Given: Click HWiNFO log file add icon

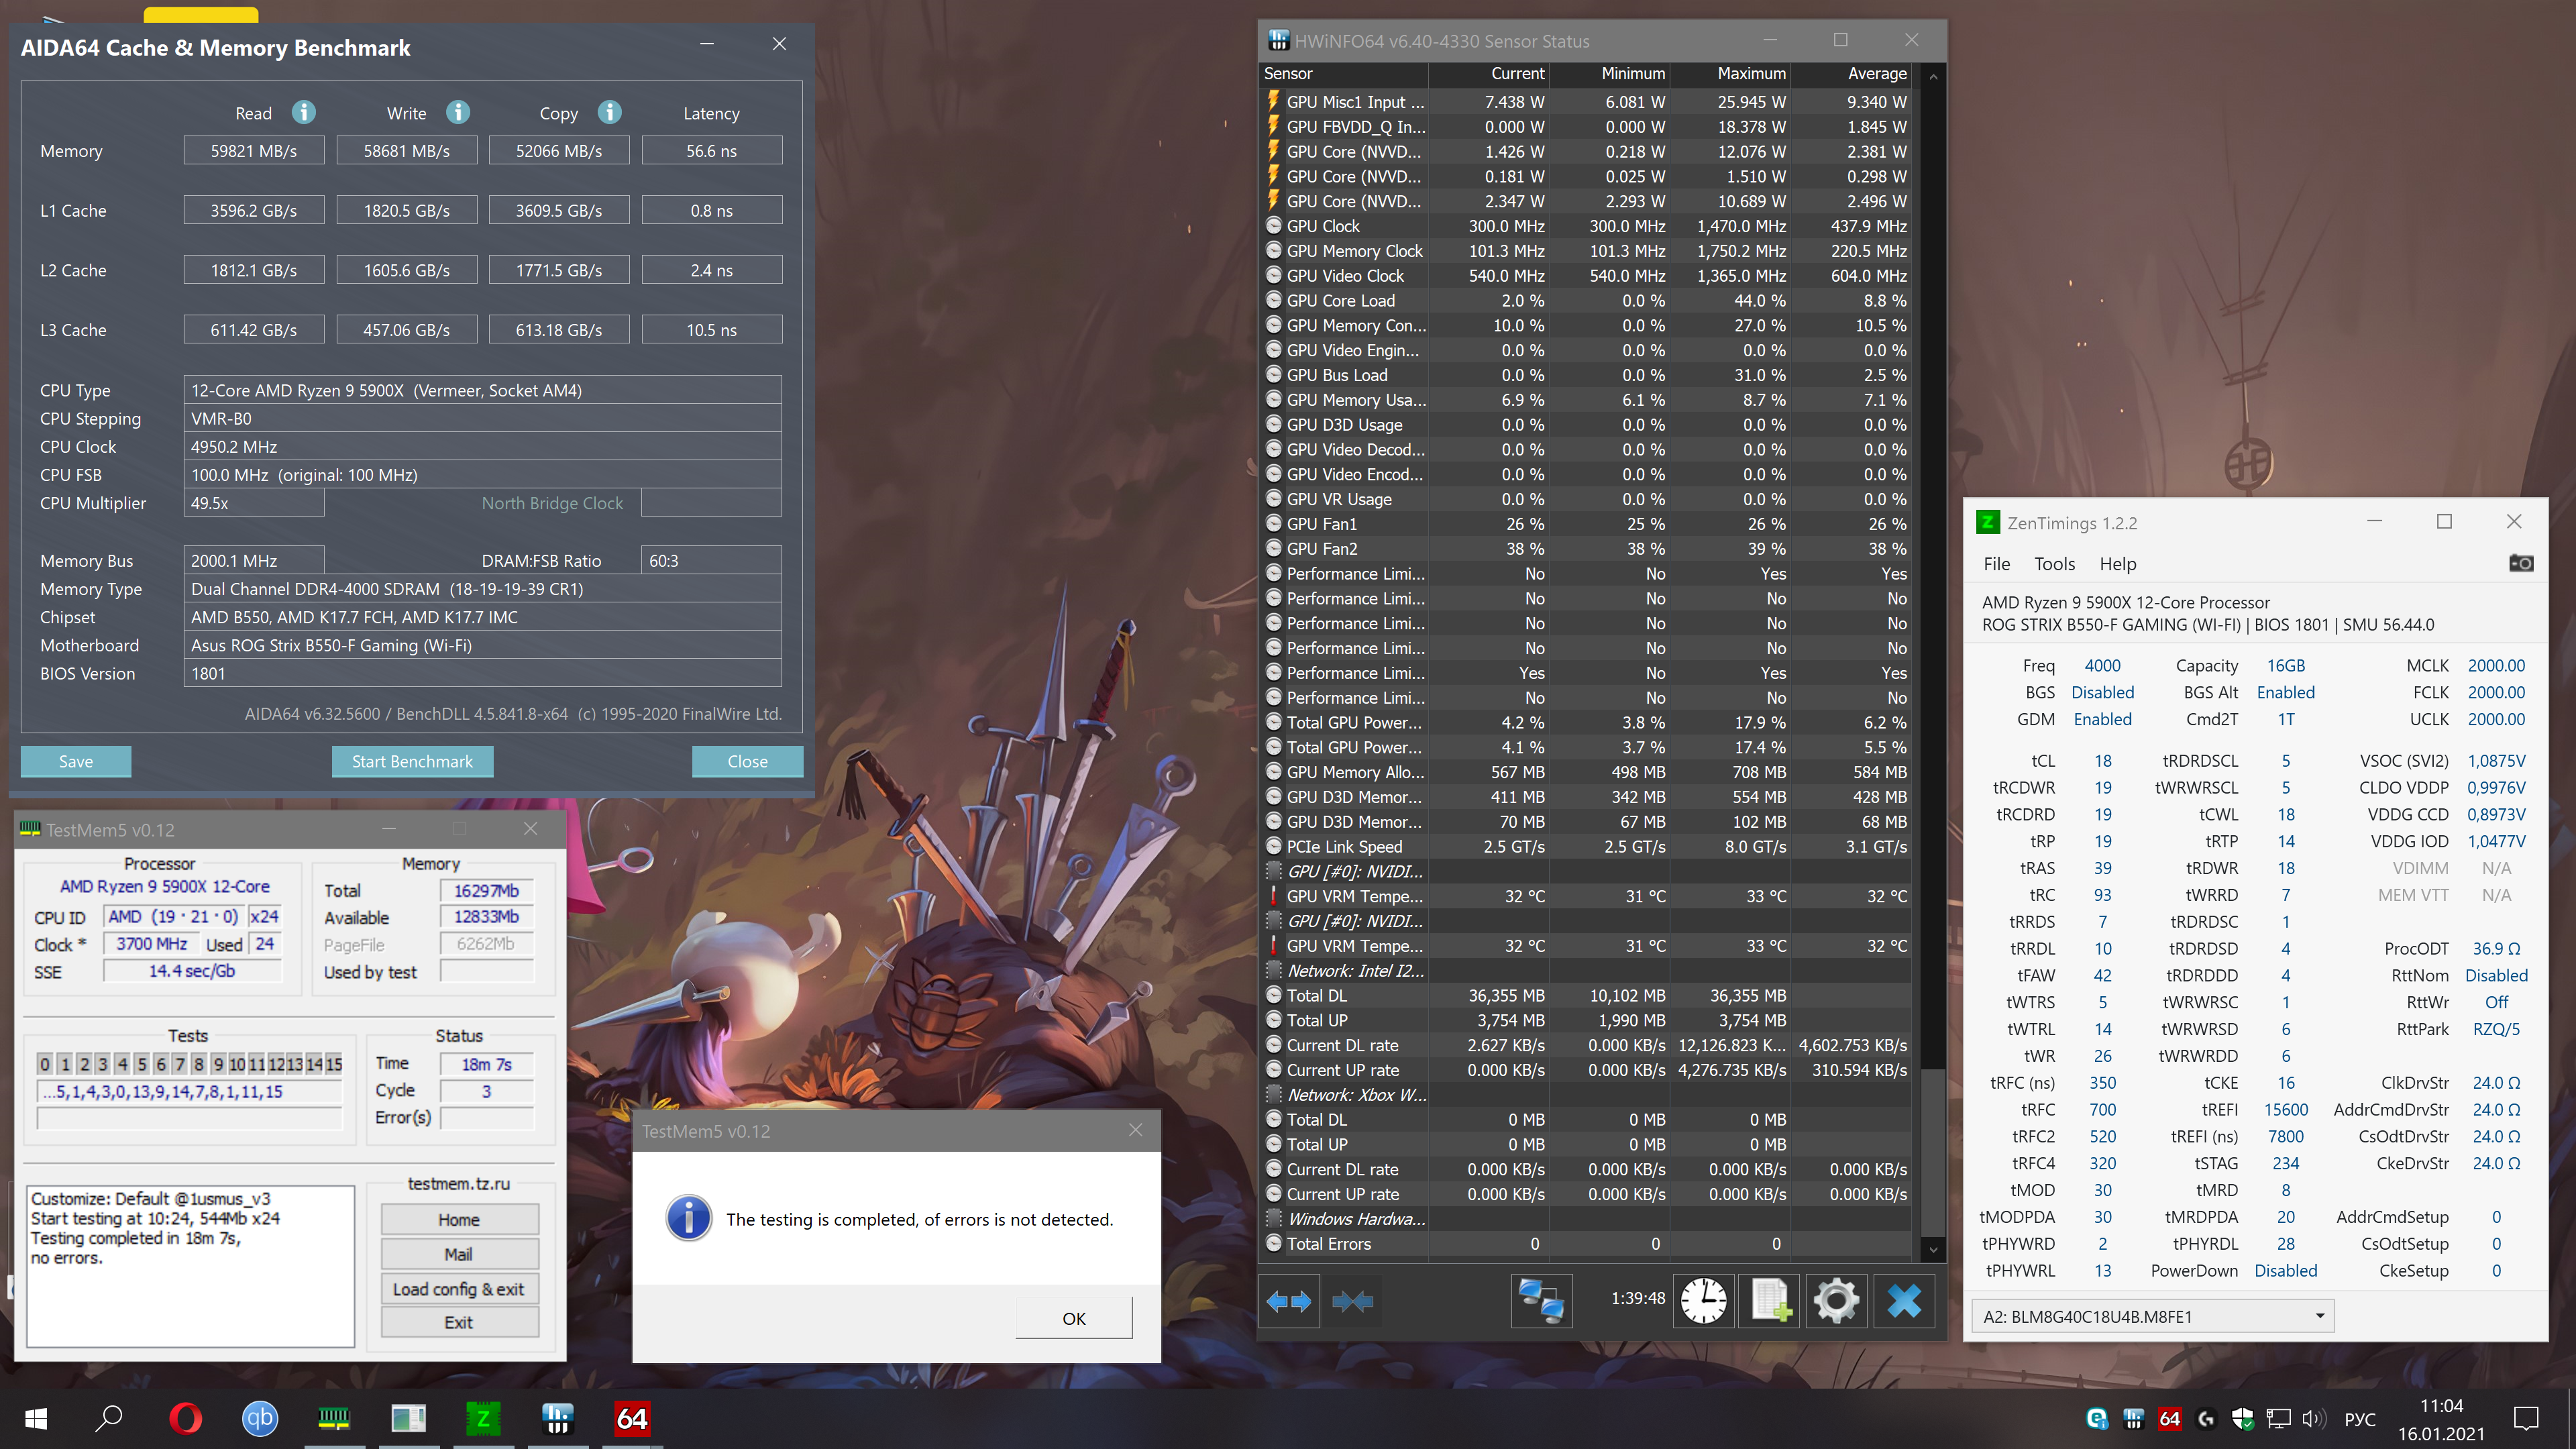Looking at the screenshot, I should (x=1769, y=1301).
